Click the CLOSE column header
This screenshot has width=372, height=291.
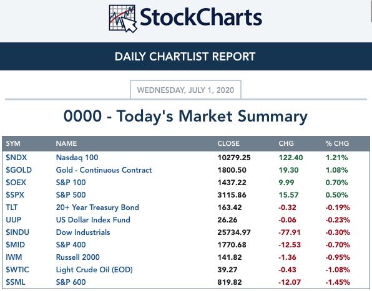pyautogui.click(x=228, y=143)
